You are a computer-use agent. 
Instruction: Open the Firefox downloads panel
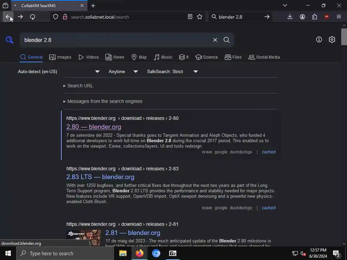tap(290, 17)
